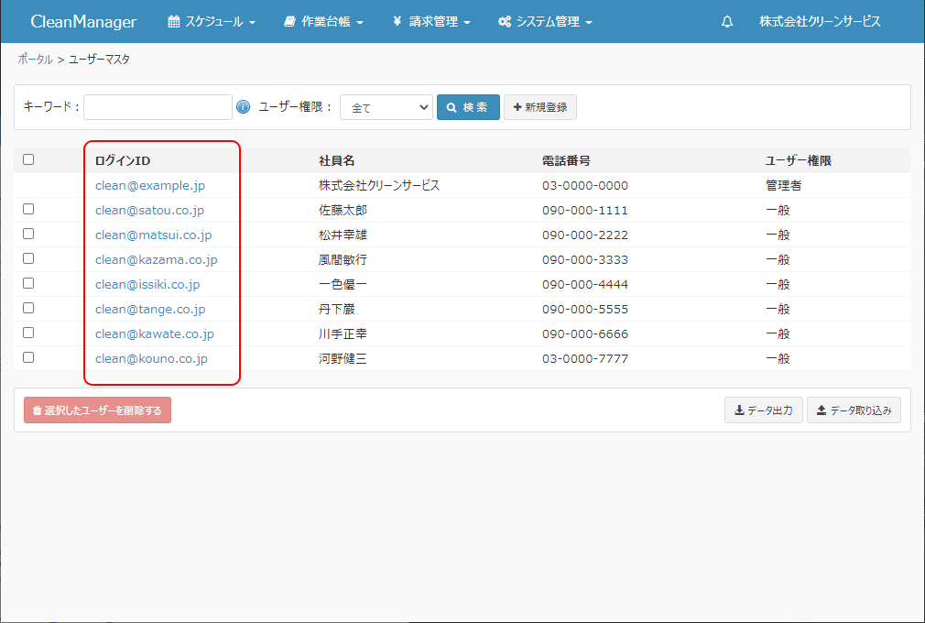
Task: Expand the スケジュール menu
Action: click(x=212, y=22)
